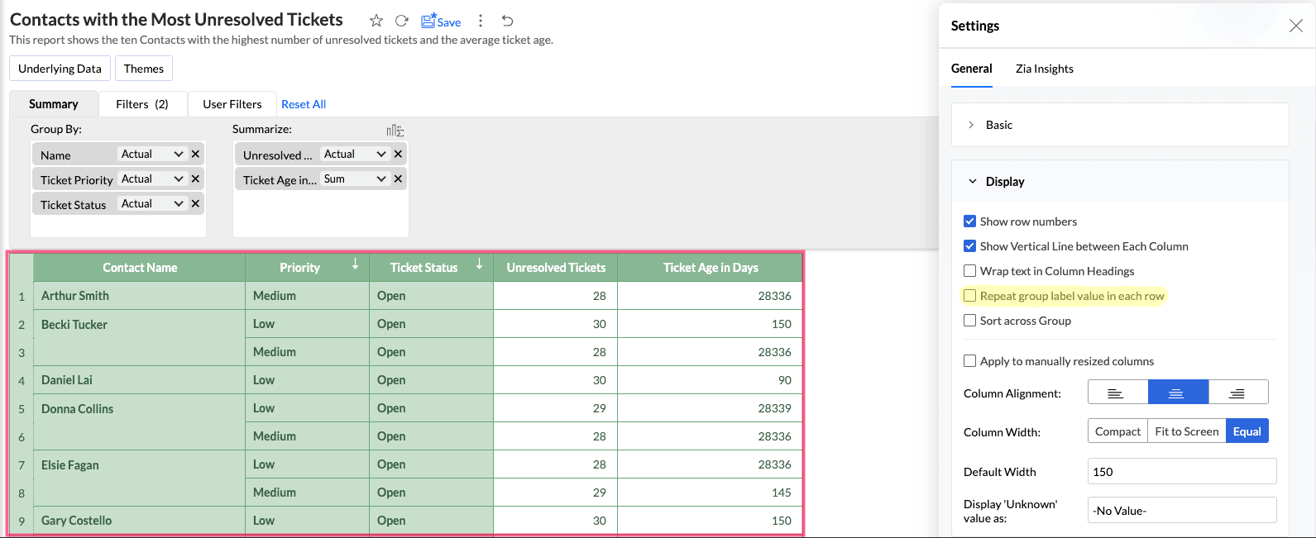Image resolution: width=1316 pixels, height=538 pixels.
Task: Set column width to Fit to Screen
Action: [x=1187, y=431]
